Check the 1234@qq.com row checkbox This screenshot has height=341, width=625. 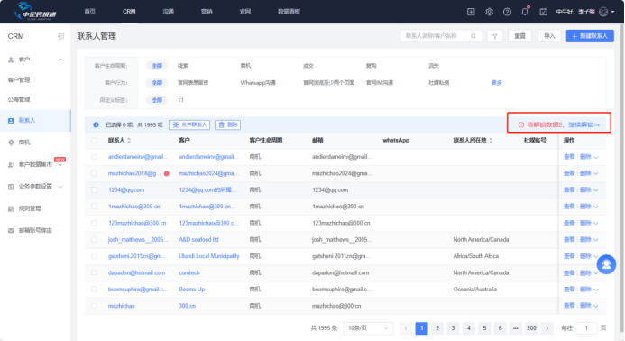click(94, 190)
